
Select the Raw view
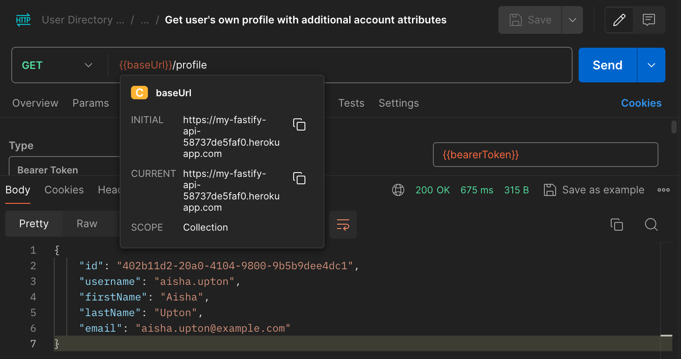pos(87,224)
